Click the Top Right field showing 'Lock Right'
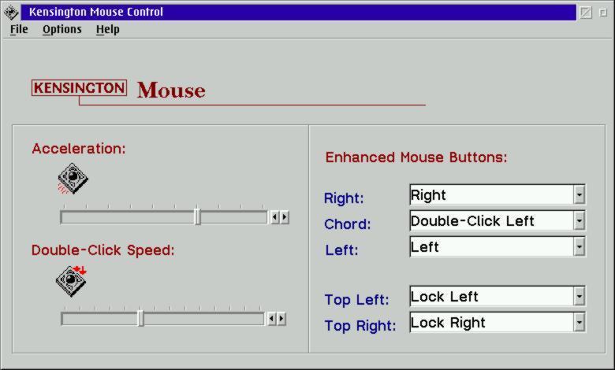615x370 pixels. [x=492, y=323]
